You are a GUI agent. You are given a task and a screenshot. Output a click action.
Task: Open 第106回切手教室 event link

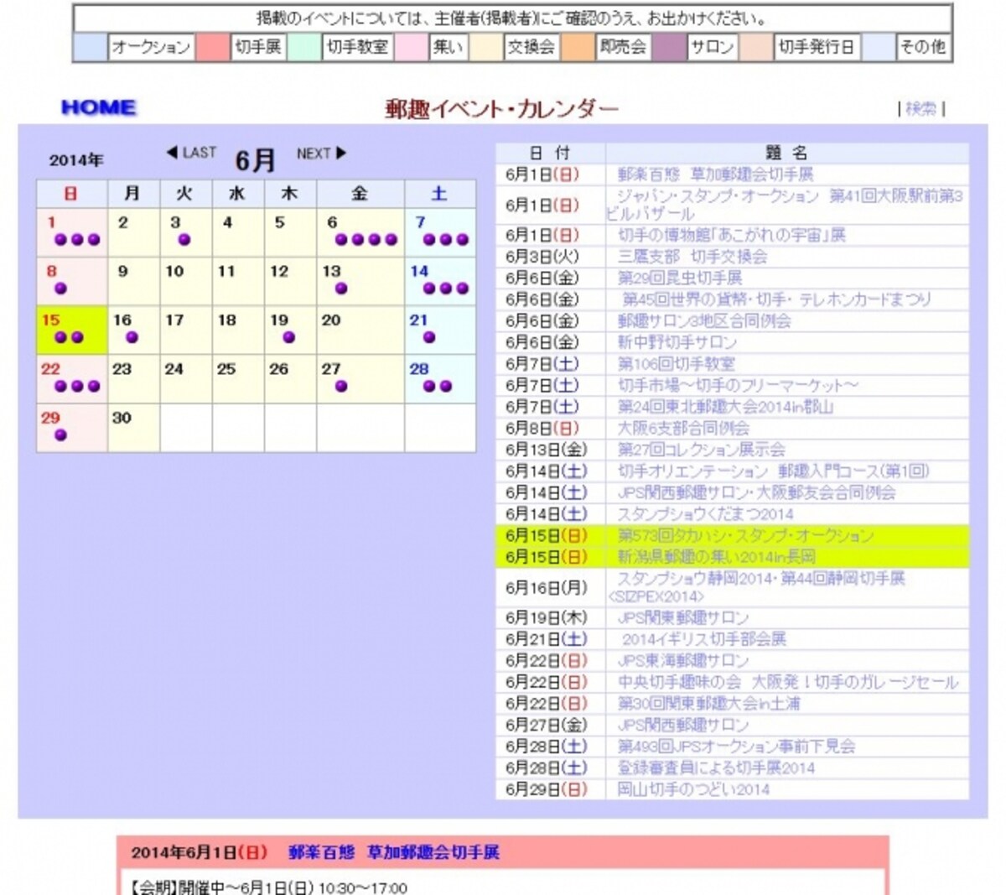pyautogui.click(x=677, y=364)
